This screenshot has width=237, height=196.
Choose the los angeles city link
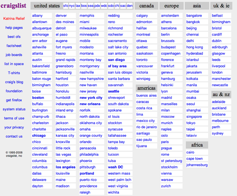click(65, 167)
